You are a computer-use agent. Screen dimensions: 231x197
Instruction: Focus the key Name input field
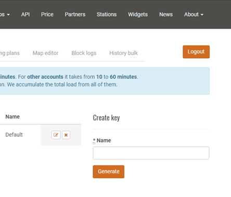151,153
